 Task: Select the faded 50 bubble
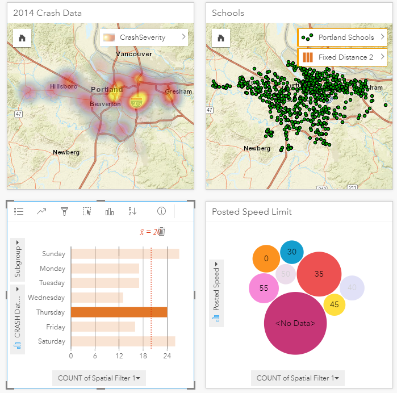click(286, 274)
